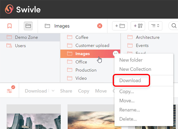
Task: Open the Coffee folder
Action: pyautogui.click(x=90, y=37)
